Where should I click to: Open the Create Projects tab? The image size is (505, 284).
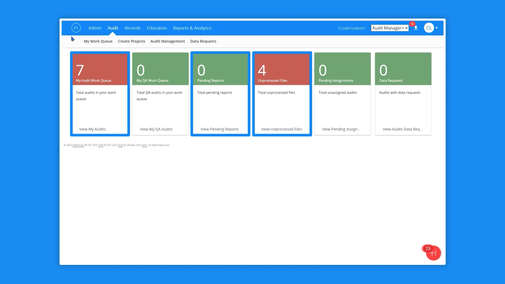(131, 41)
